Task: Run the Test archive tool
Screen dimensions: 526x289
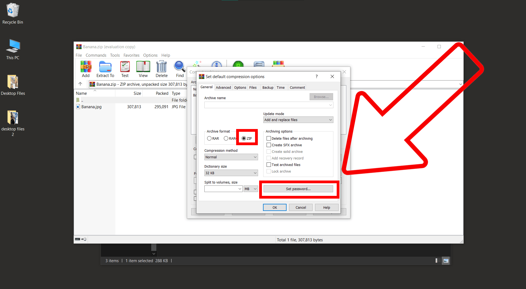Action: coord(125,68)
